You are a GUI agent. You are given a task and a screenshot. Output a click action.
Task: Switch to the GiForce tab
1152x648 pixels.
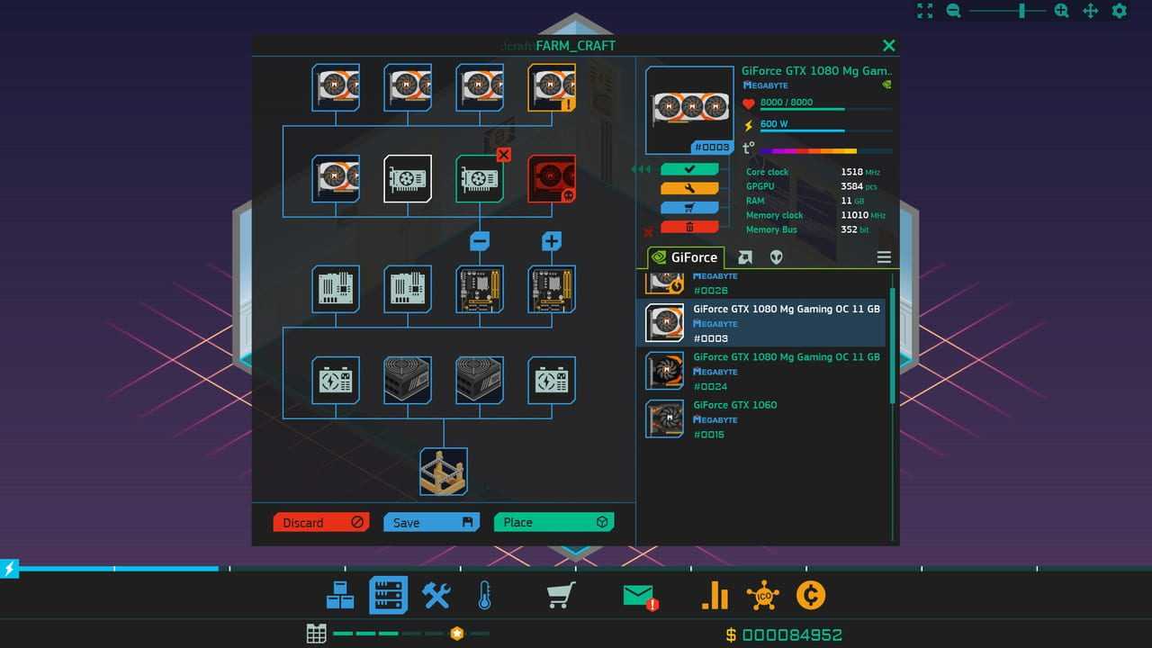coord(685,257)
